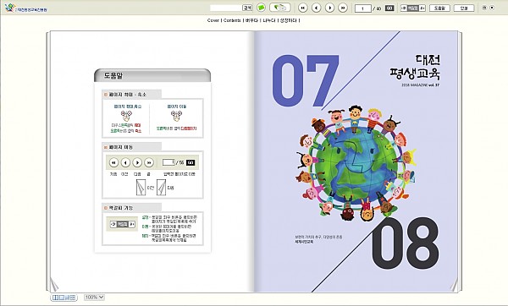Click the 검색 search button
508x306 pixels.
247,8
